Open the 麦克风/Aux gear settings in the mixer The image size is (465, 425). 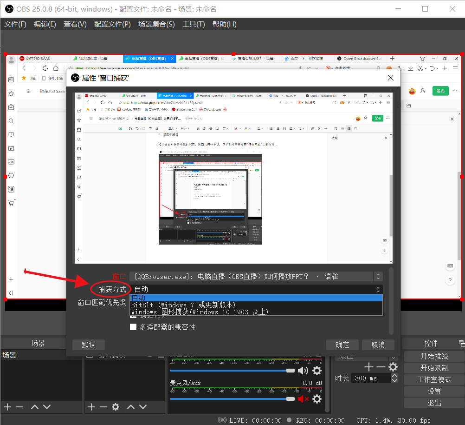click(317, 399)
